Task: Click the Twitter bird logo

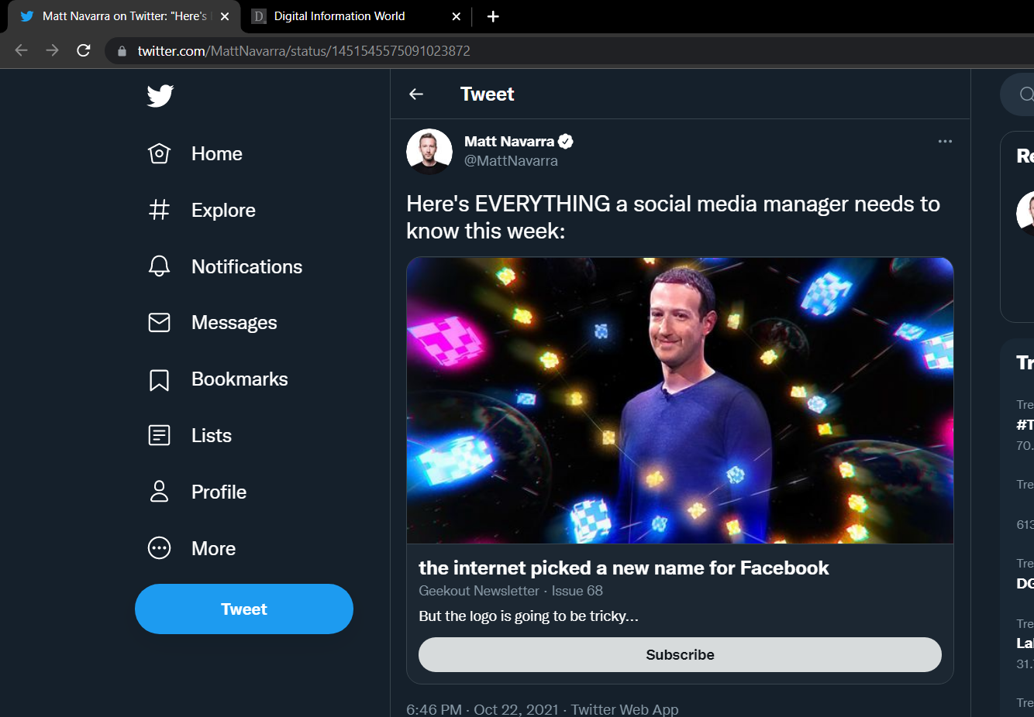Action: tap(160, 95)
